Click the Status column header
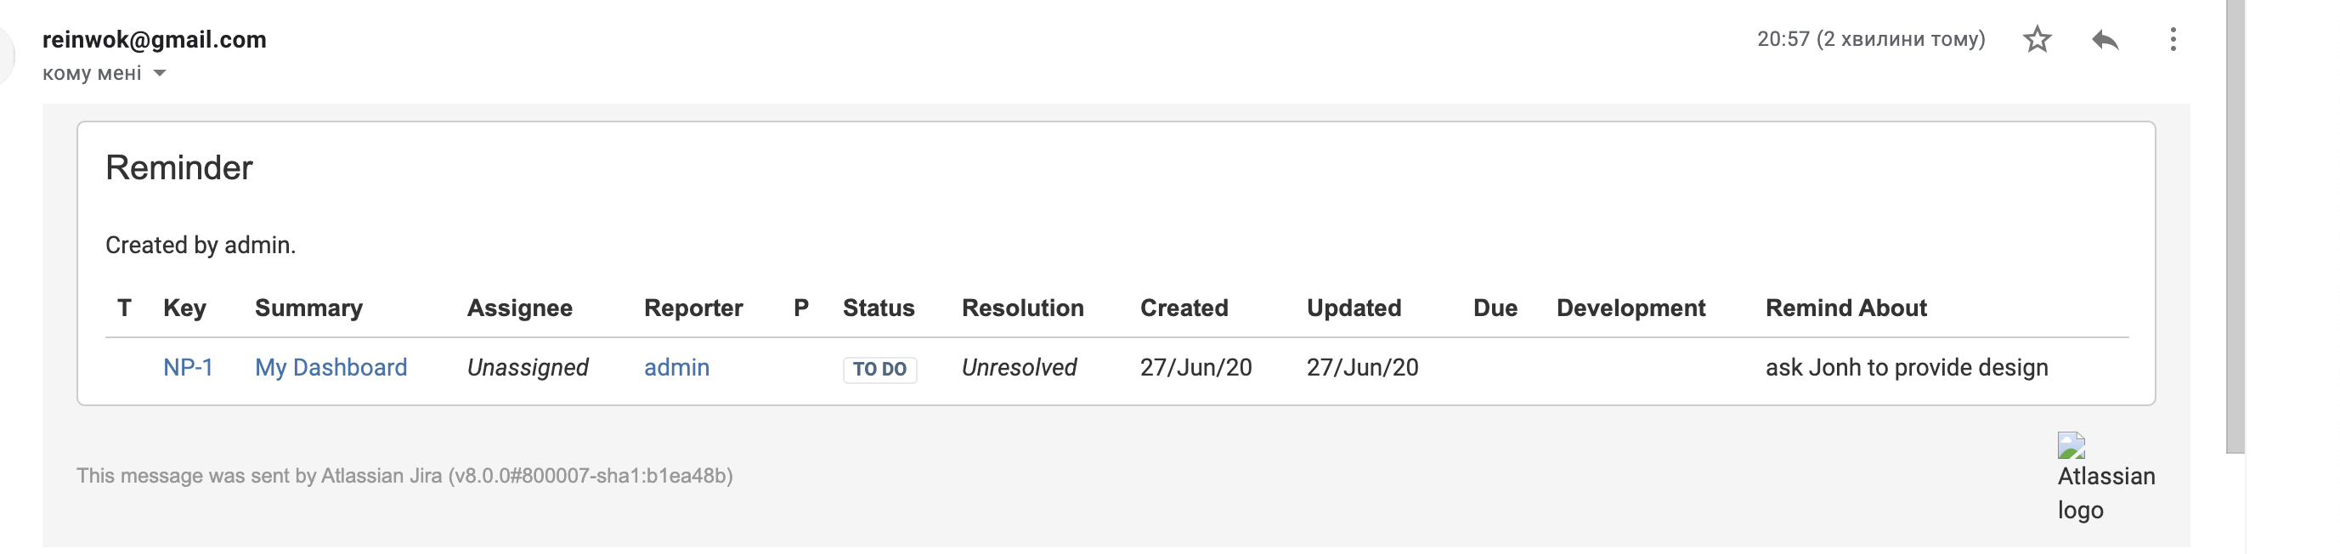The width and height of the screenshot is (2340, 554). [x=879, y=308]
